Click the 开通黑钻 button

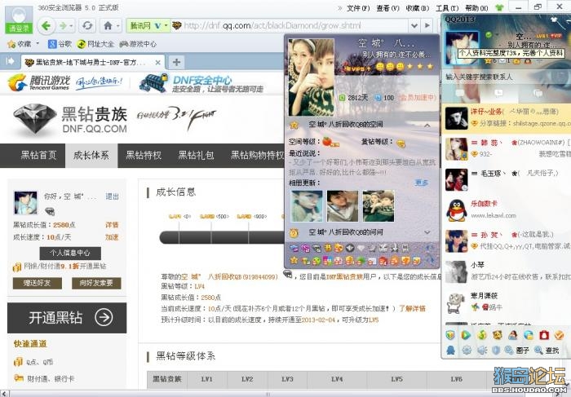click(x=67, y=318)
